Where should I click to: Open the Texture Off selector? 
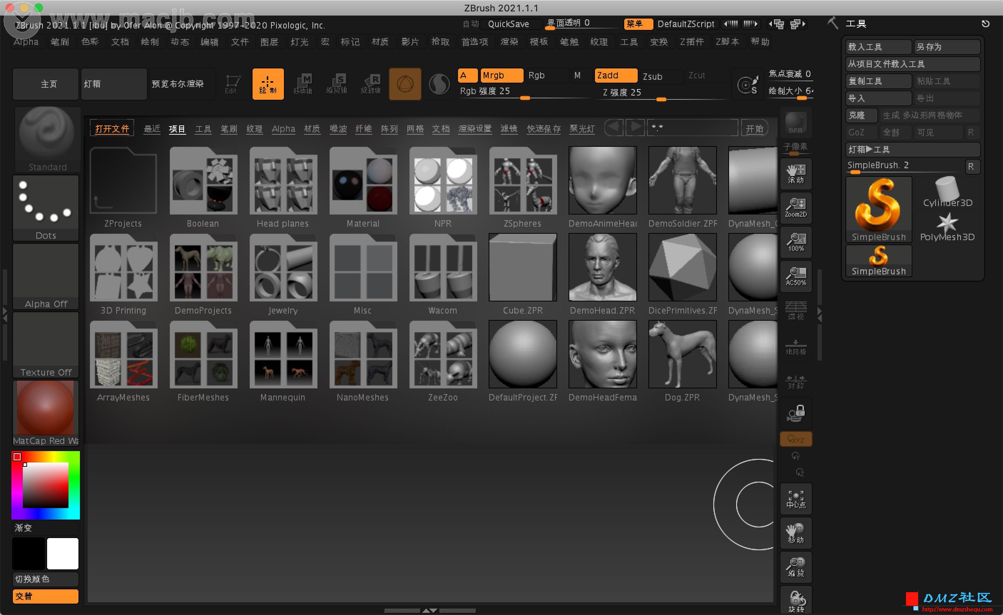coord(46,345)
